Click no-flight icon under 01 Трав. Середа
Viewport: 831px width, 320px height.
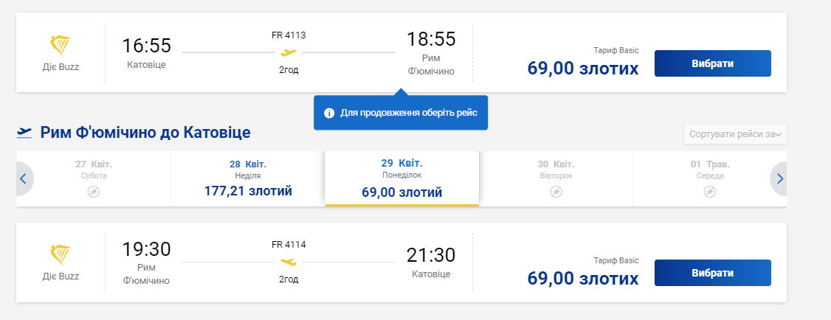(709, 192)
